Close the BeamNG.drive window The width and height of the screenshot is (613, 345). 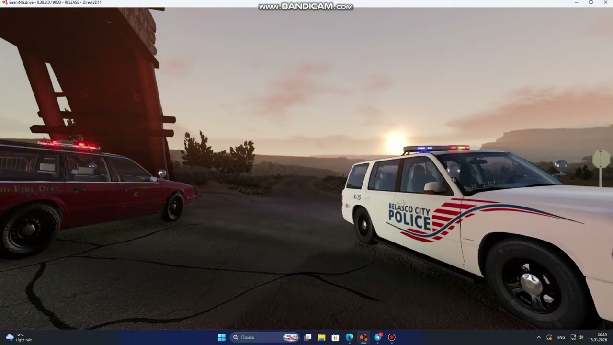coord(605,2)
